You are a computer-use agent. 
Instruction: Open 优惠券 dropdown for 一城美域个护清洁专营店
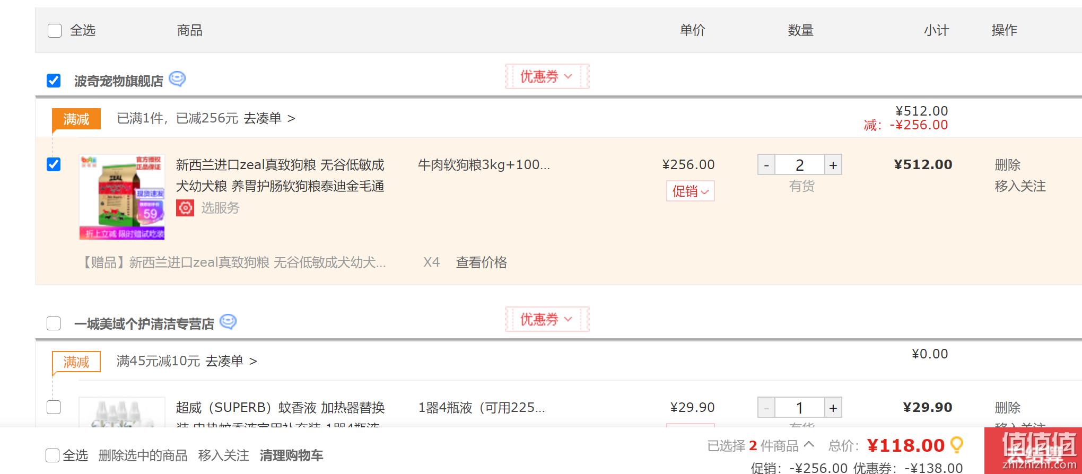pyautogui.click(x=547, y=320)
